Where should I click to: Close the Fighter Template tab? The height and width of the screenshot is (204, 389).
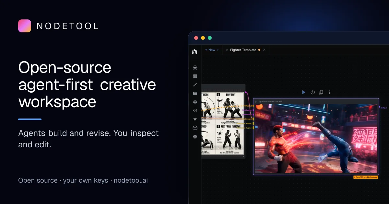coord(264,50)
